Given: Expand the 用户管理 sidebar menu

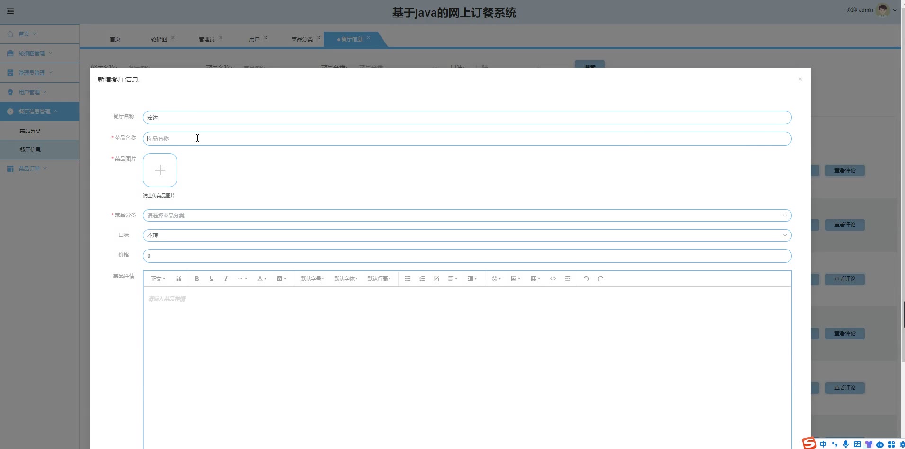Looking at the screenshot, I should [39, 92].
